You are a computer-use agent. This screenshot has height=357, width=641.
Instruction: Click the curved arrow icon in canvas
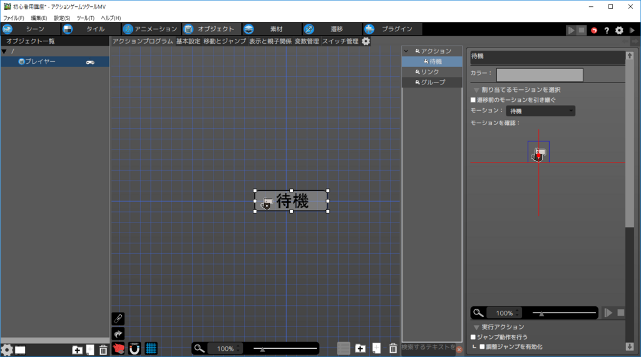coord(118,334)
